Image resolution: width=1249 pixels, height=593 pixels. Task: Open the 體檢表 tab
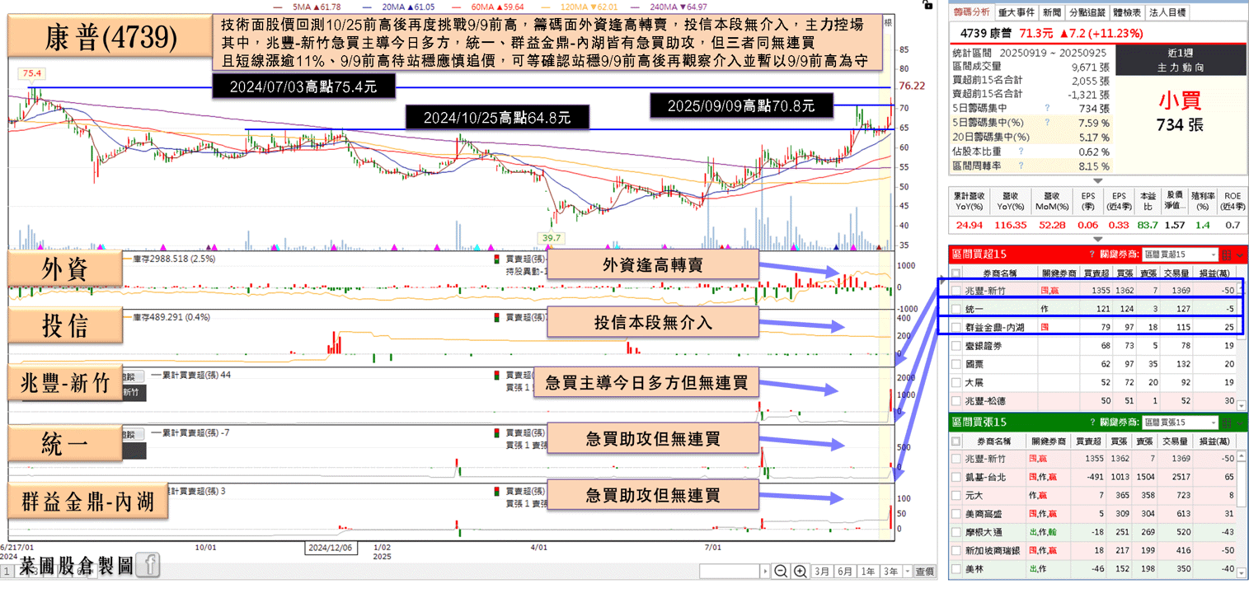(1127, 12)
